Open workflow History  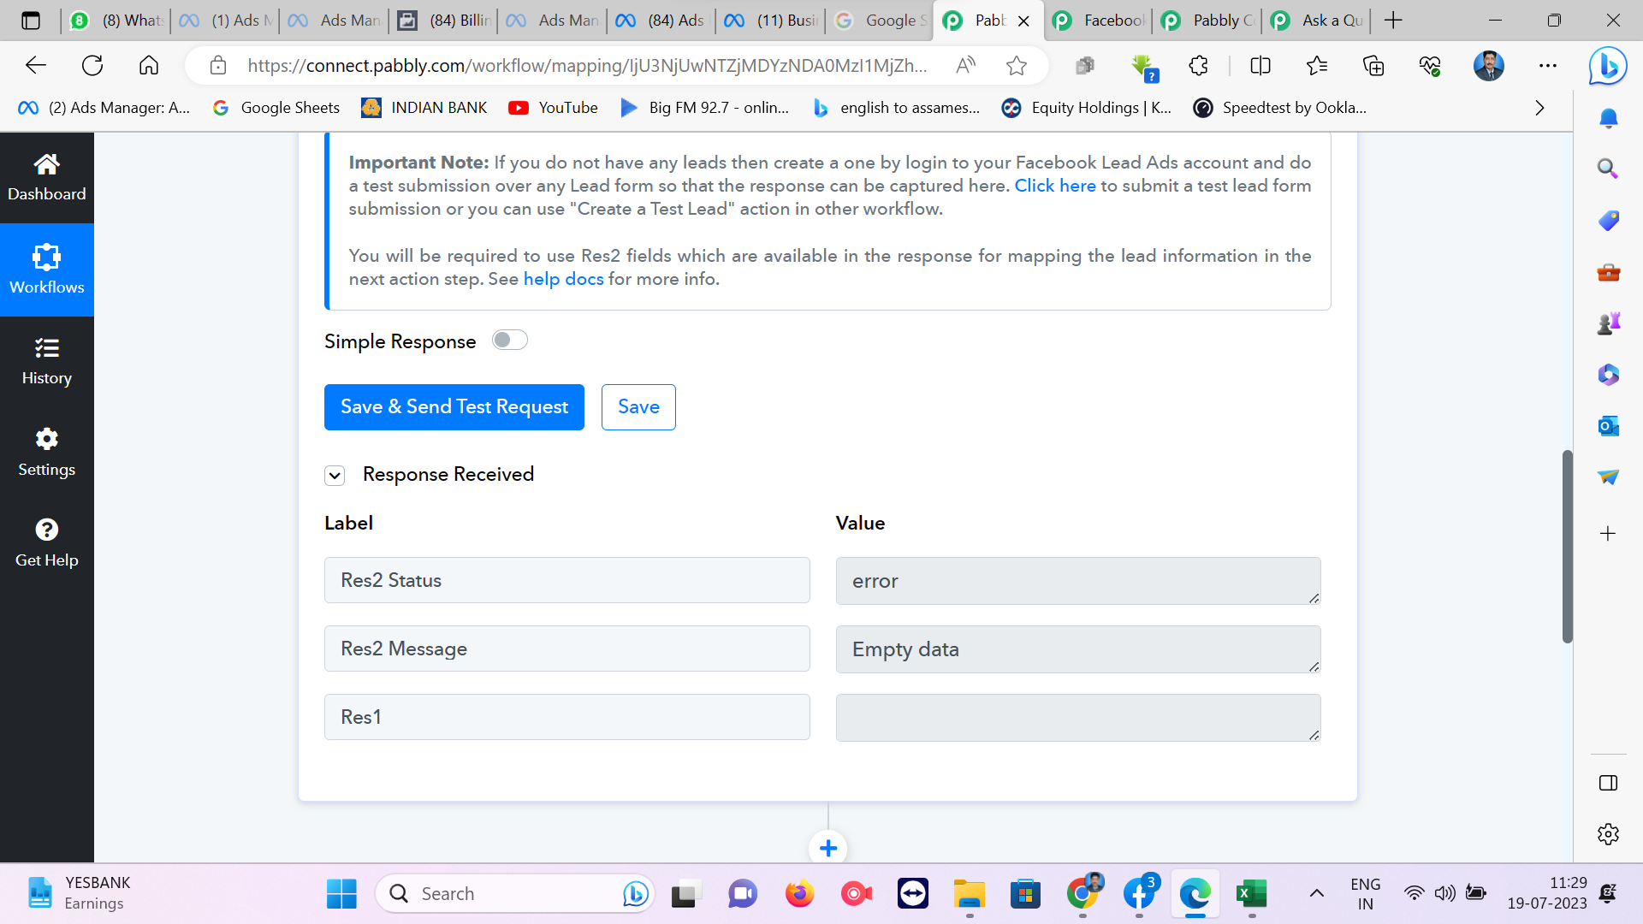point(47,362)
